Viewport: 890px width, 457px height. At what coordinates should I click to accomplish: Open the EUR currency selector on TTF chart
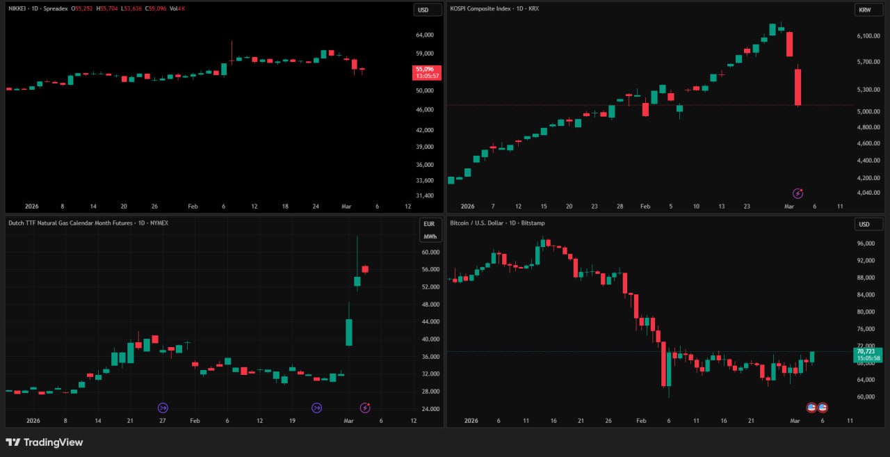tap(428, 224)
